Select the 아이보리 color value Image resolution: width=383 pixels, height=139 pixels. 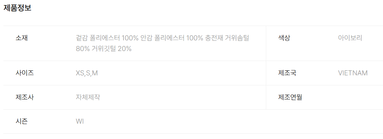[x=350, y=38]
